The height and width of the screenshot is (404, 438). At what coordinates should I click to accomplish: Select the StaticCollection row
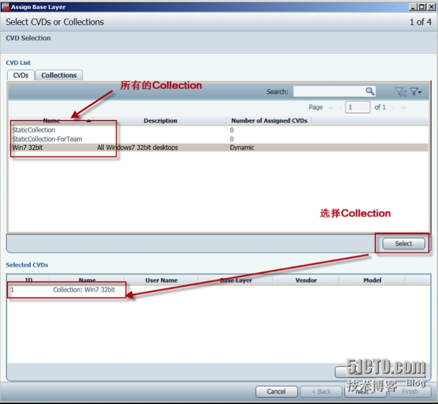pyautogui.click(x=219, y=130)
